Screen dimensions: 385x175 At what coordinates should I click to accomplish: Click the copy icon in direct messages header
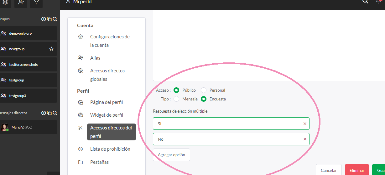pos(49,113)
